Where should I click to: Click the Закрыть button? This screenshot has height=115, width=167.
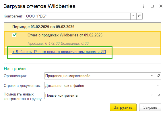tap(150, 107)
